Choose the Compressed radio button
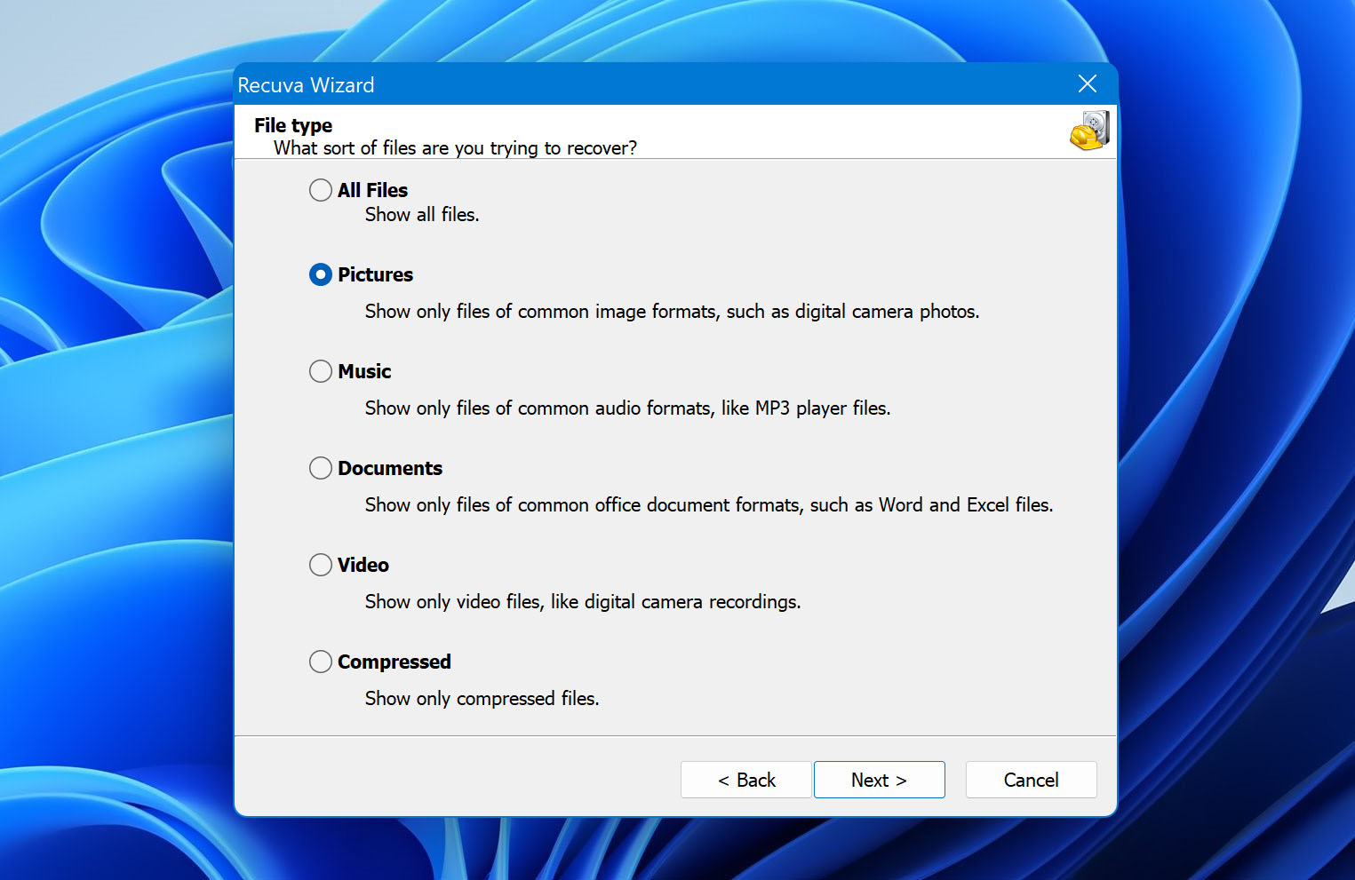 [x=321, y=662]
